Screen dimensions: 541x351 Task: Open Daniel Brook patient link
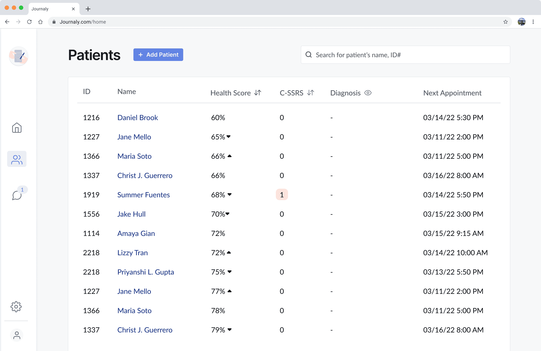click(x=137, y=118)
